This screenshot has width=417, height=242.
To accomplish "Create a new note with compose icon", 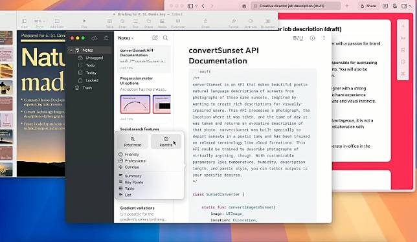I will (x=155, y=38).
